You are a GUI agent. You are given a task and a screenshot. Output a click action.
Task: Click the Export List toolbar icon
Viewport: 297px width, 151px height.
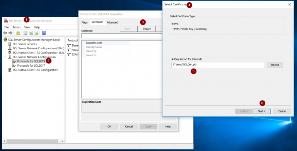[37, 33]
